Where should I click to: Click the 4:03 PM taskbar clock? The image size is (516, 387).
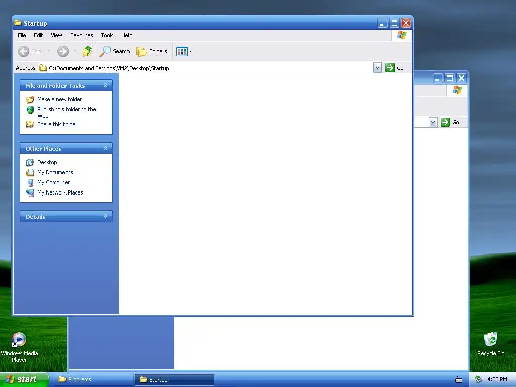point(497,380)
